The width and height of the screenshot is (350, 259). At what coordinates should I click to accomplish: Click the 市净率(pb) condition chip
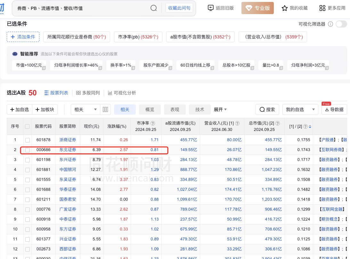click(138, 37)
